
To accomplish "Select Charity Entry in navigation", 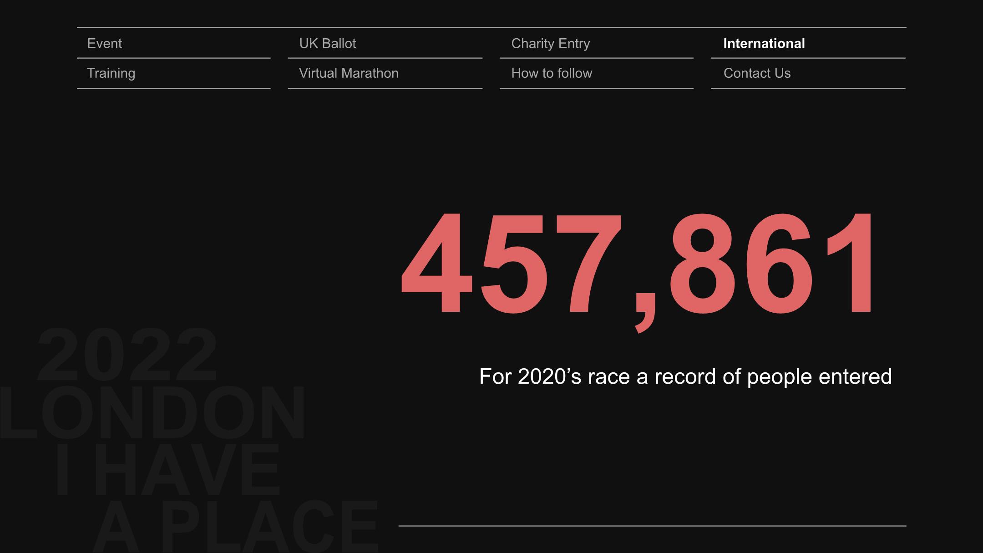I will point(550,44).
